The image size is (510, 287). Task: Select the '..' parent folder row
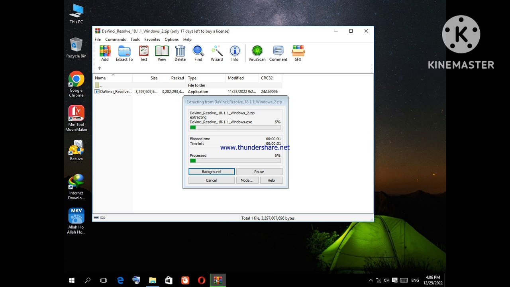pyautogui.click(x=188, y=85)
